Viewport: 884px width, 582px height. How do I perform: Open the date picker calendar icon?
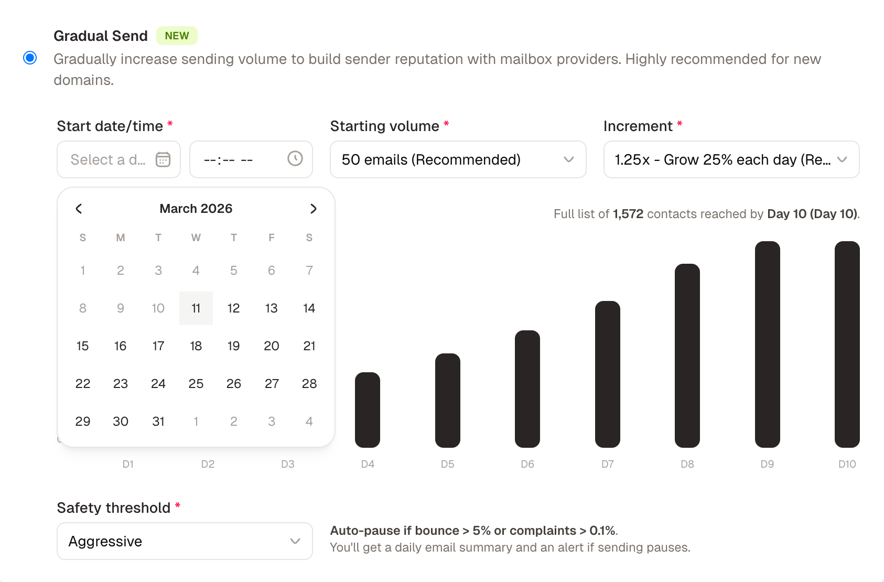[163, 159]
